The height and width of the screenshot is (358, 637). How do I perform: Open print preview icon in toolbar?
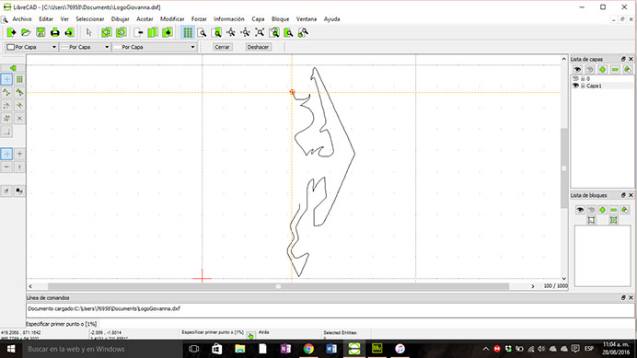tap(69, 32)
